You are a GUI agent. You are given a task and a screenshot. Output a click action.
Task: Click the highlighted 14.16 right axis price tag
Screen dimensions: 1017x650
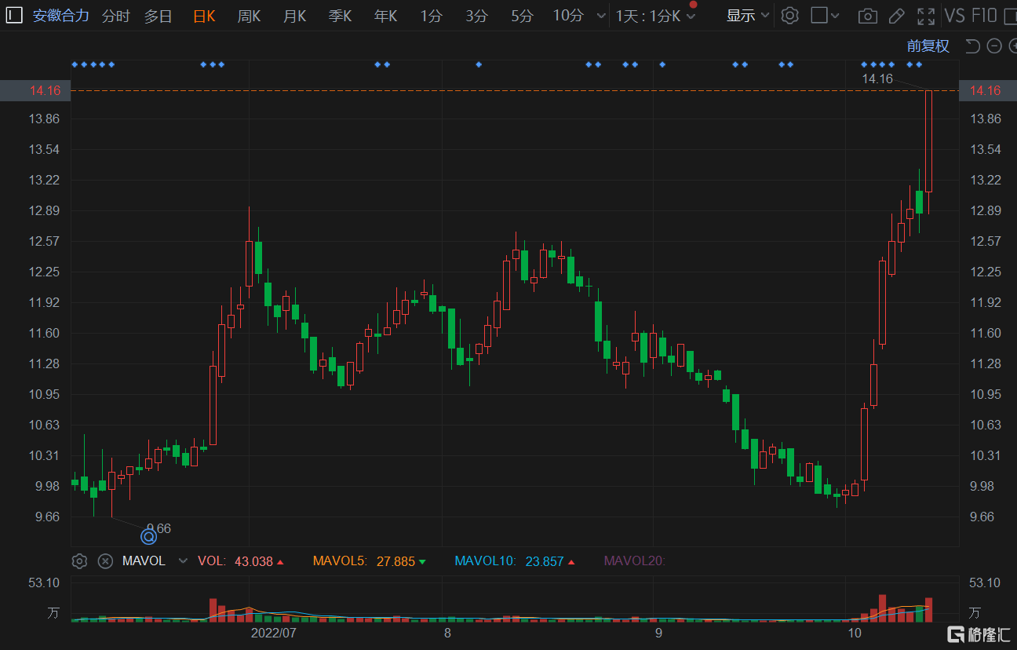[986, 91]
